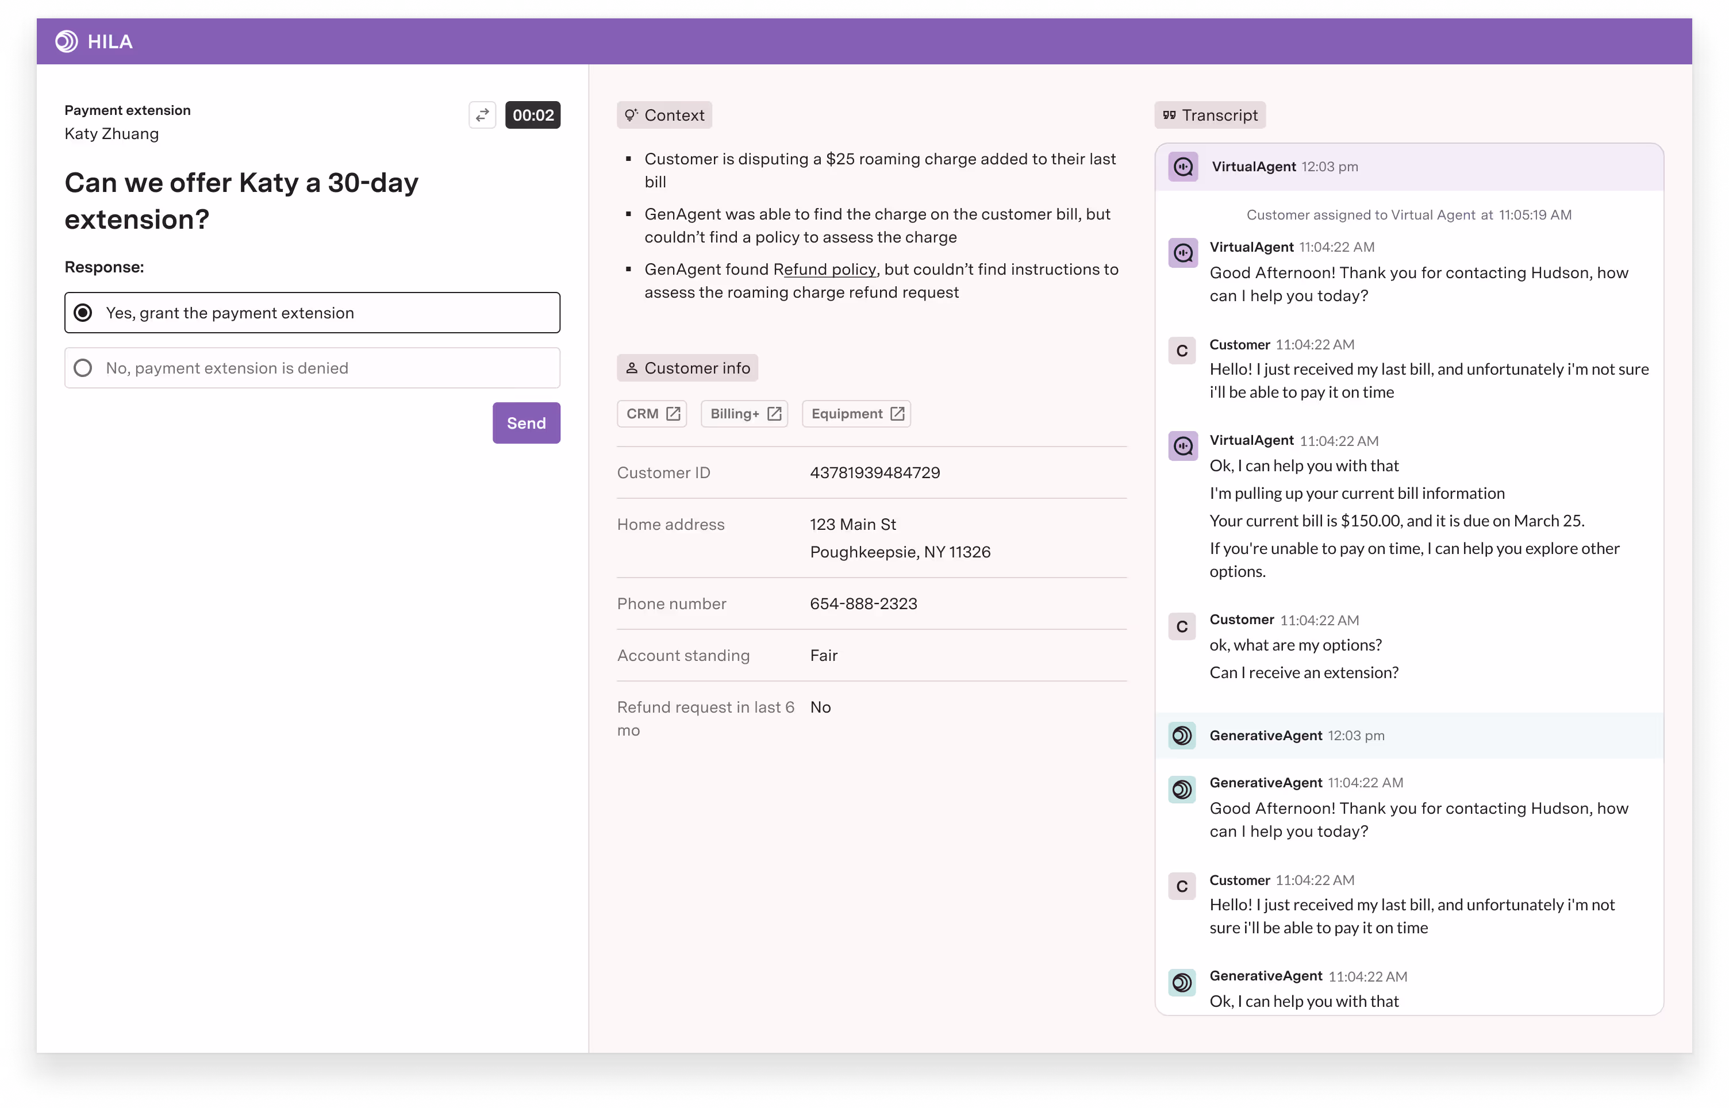
Task: Click 'Can I receive an extension?' message
Action: pos(1304,672)
